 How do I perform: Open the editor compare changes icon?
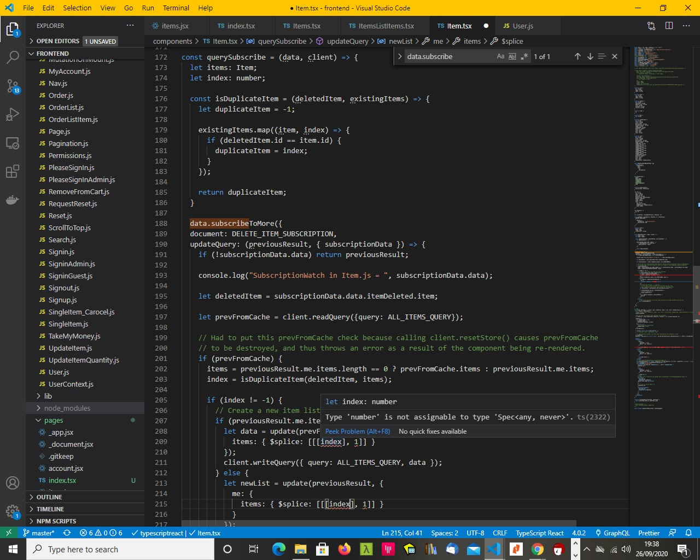tap(651, 26)
